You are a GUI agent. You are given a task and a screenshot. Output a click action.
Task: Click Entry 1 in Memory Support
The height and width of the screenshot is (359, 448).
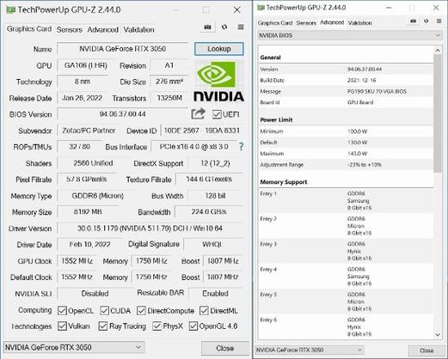346,201
